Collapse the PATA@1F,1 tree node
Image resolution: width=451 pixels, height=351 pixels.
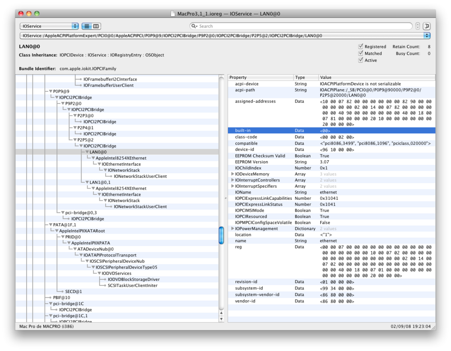click(x=50, y=225)
